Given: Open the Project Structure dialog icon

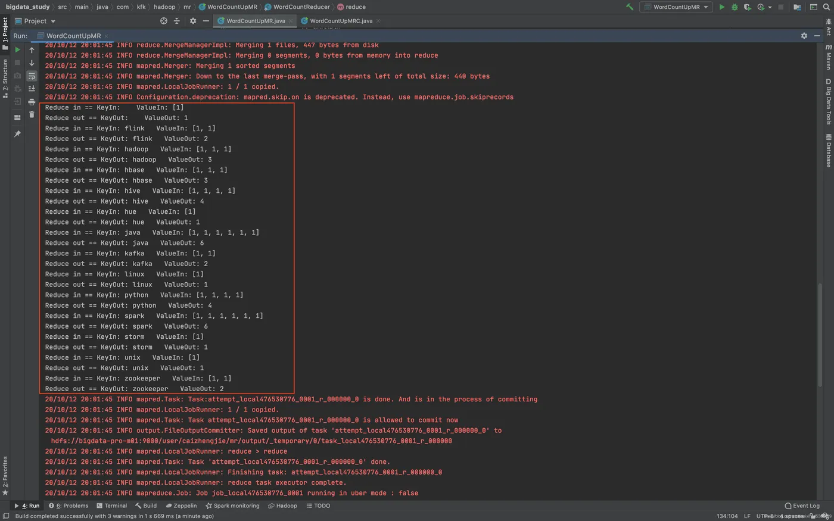Looking at the screenshot, I should pos(797,7).
